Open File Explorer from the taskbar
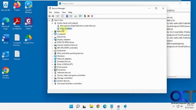196x110 pixels. [x=91, y=106]
